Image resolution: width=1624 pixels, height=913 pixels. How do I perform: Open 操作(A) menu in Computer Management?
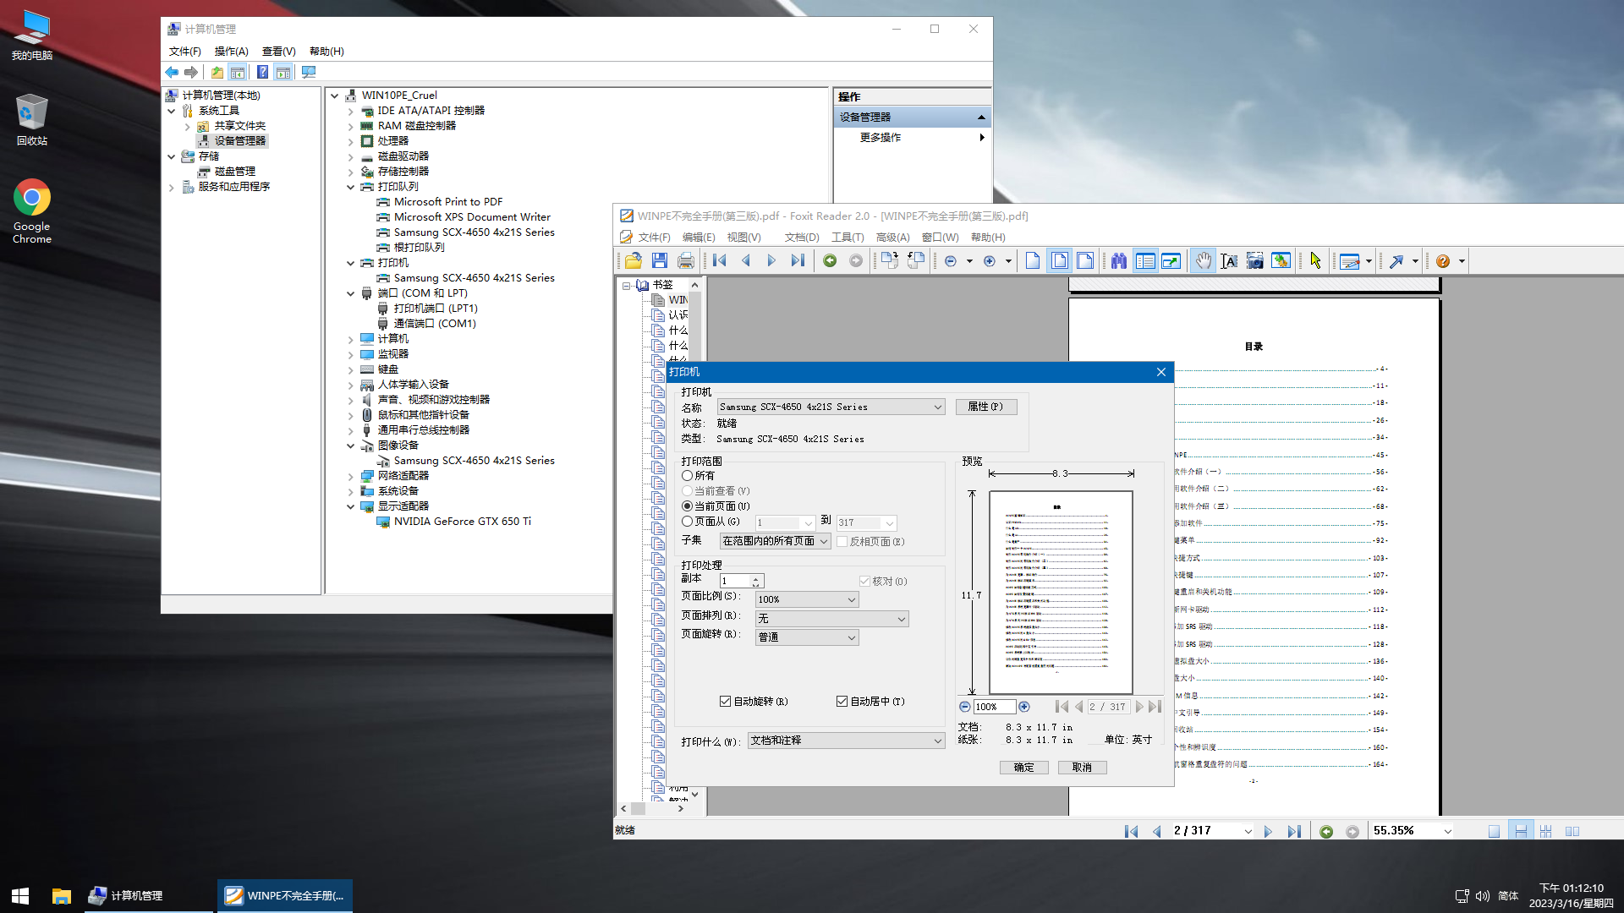(232, 52)
